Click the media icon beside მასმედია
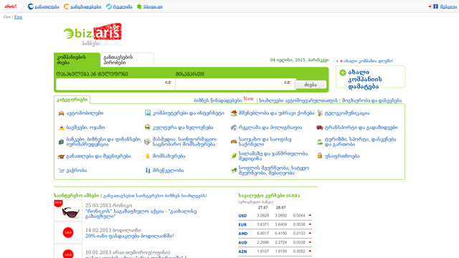The width and height of the screenshot is (459, 258). [147, 142]
